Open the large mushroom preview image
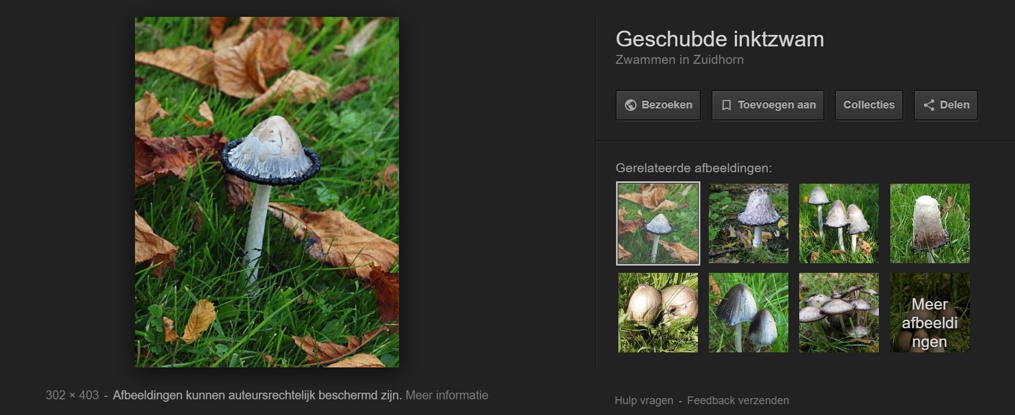Viewport: 1015px width, 415px height. [x=267, y=192]
